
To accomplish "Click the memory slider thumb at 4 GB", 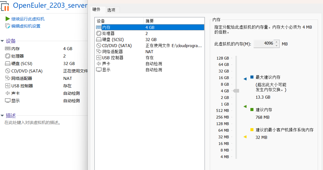I will [236, 91].
